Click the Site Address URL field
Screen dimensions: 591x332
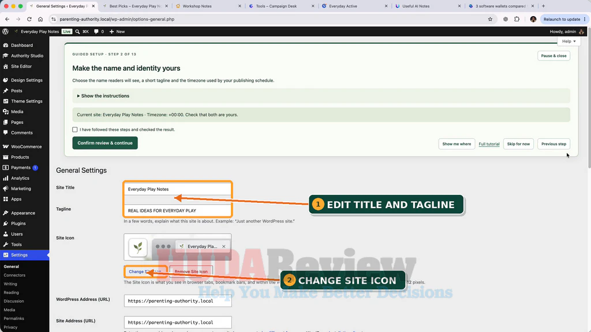click(x=178, y=322)
